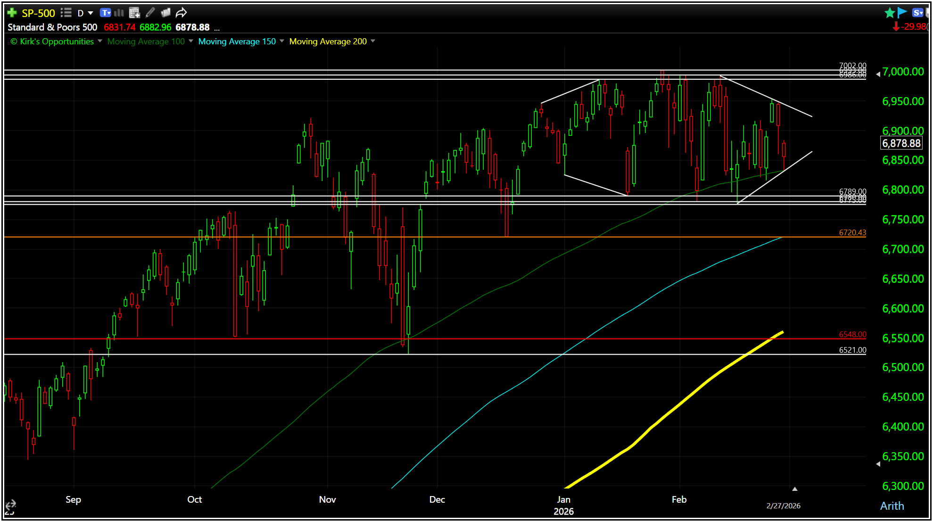The height and width of the screenshot is (522, 933).
Task: Open the blue T chart-type menu
Action: coord(106,13)
